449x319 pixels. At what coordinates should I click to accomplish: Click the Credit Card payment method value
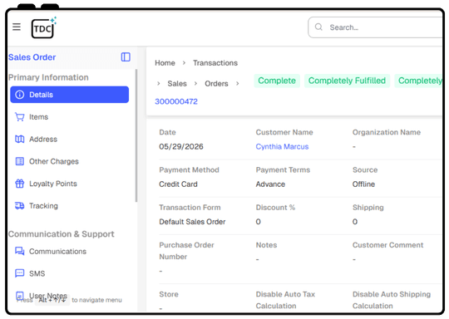tap(178, 184)
